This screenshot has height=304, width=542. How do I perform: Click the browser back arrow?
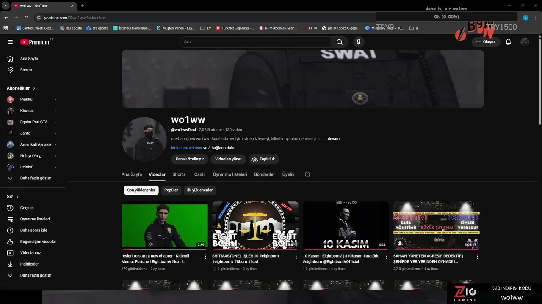(x=6, y=18)
